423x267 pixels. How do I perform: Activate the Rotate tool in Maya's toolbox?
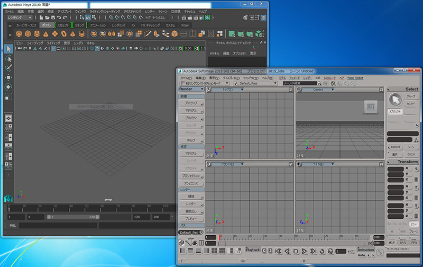(x=8, y=87)
